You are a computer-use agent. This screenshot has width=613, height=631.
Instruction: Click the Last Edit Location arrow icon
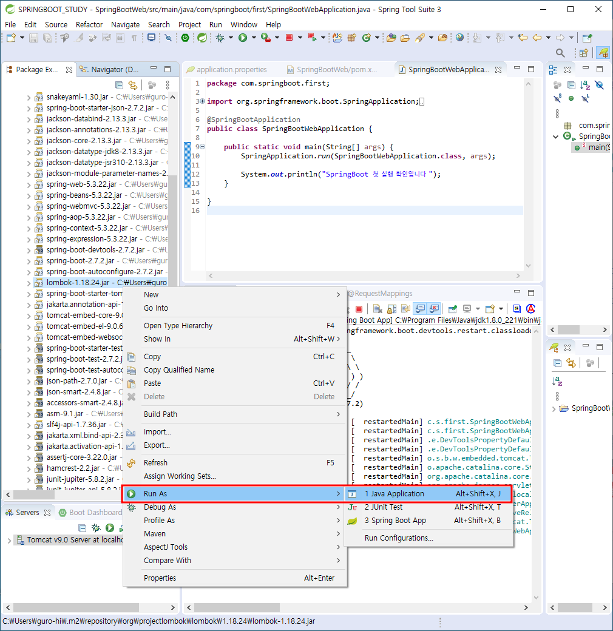pyautogui.click(x=523, y=38)
